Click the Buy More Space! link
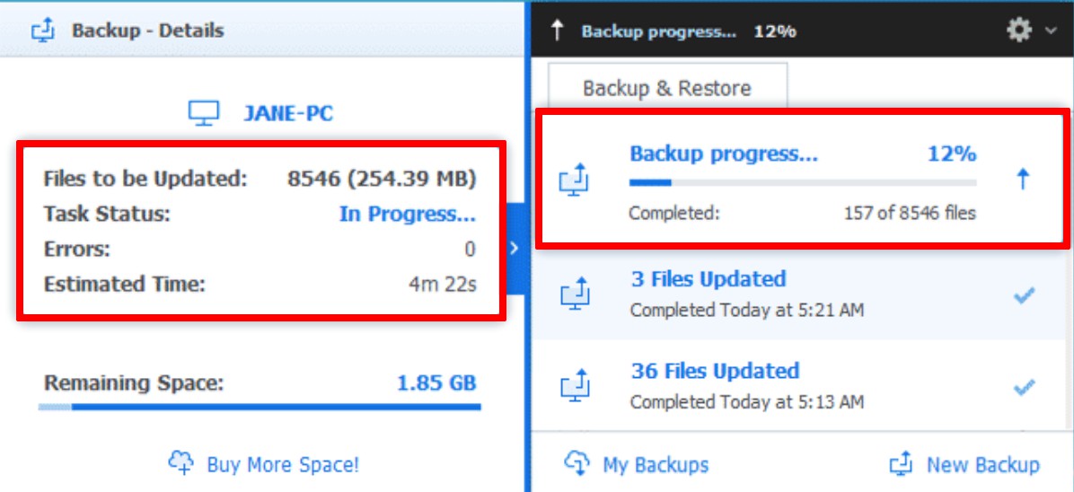1074x492 pixels. pos(264,464)
